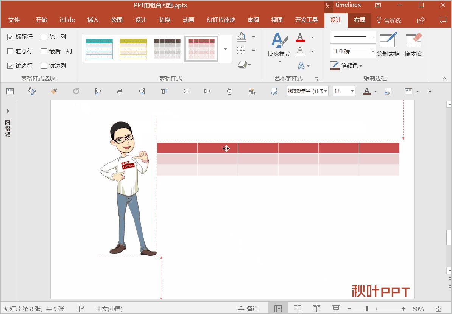The width and height of the screenshot is (452, 314).
Task: Click the shading paint bucket icon
Action: pyautogui.click(x=242, y=37)
